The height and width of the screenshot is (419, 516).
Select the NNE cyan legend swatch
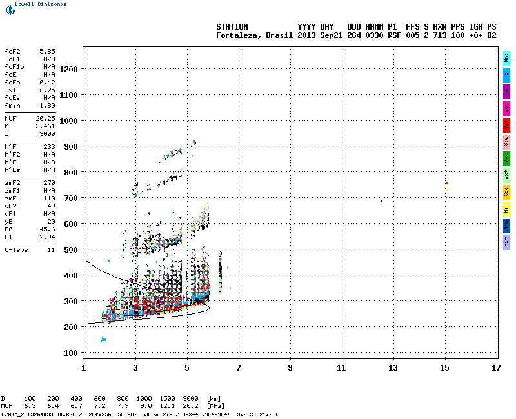click(x=506, y=57)
